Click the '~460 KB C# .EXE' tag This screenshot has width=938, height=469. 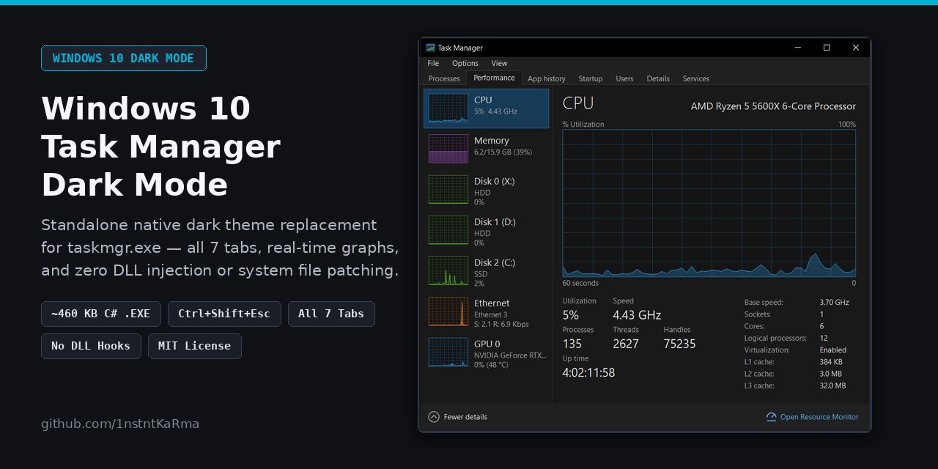click(101, 314)
